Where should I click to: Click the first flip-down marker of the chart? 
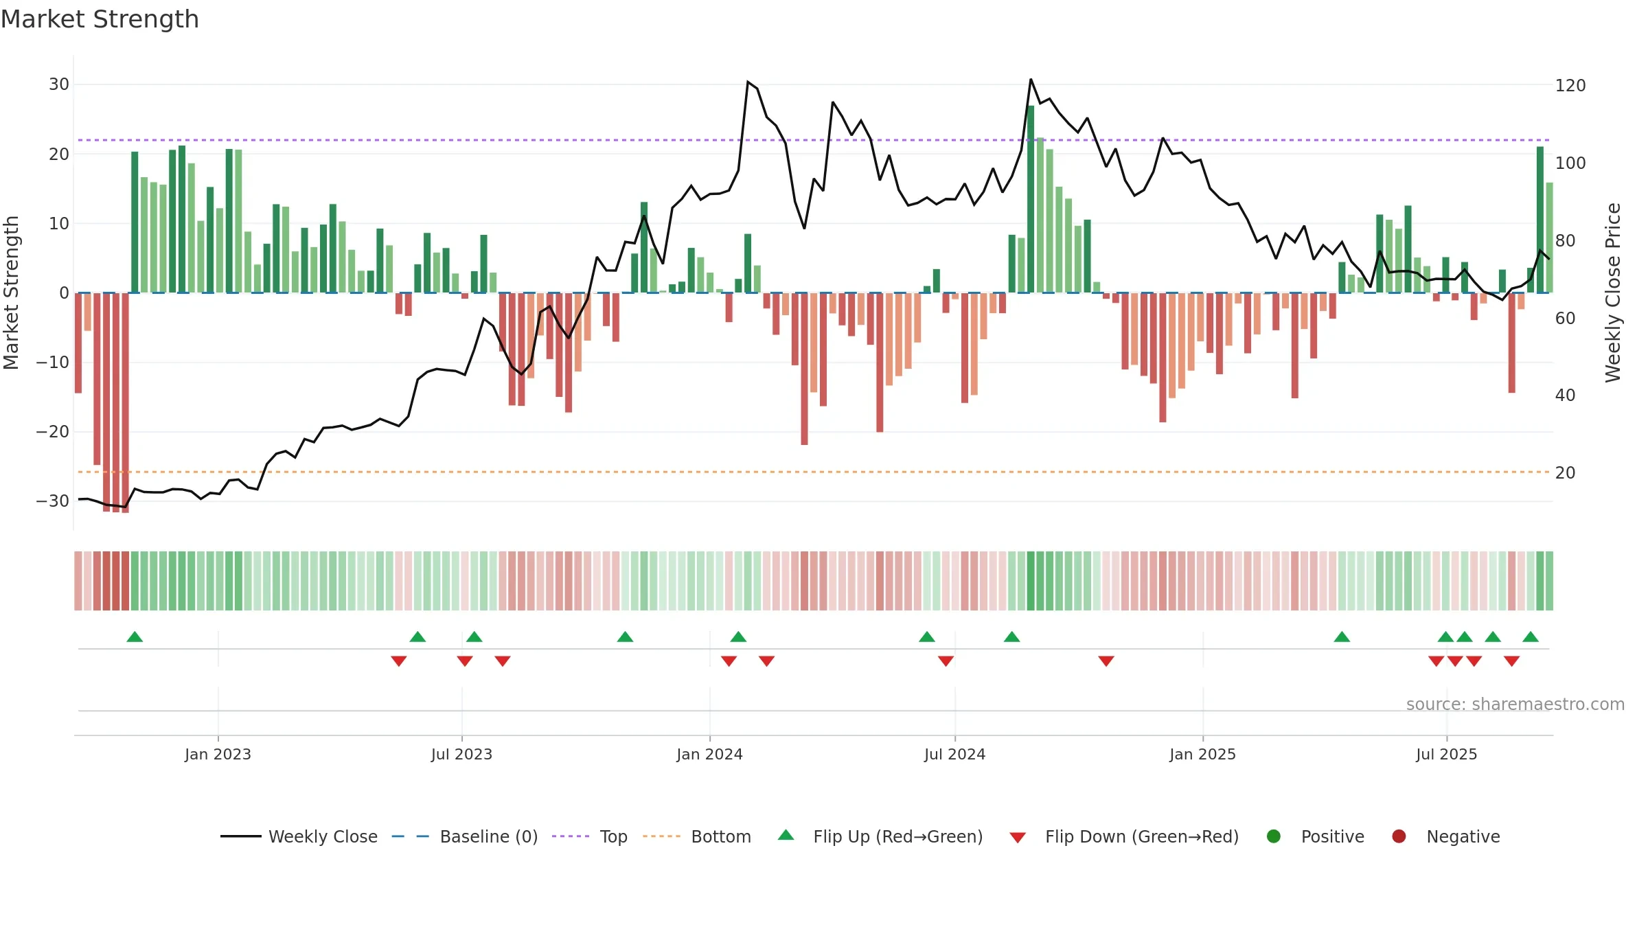399,661
